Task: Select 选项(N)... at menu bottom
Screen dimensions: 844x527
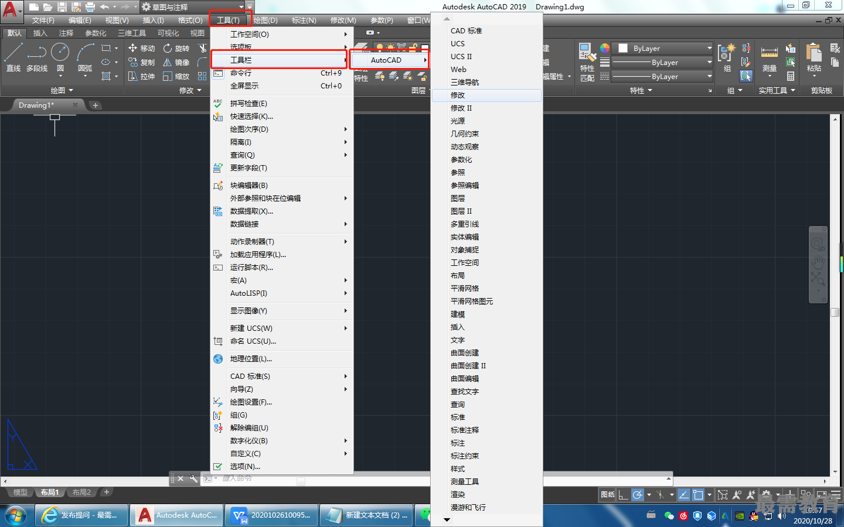Action: click(x=281, y=466)
